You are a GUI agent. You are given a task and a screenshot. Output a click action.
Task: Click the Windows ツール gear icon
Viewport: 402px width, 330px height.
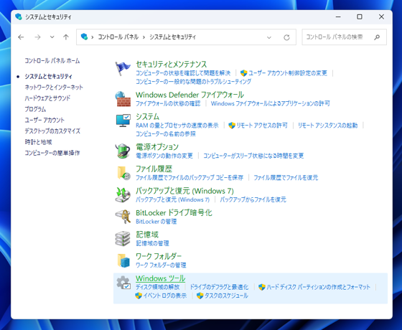pyautogui.click(x=123, y=283)
